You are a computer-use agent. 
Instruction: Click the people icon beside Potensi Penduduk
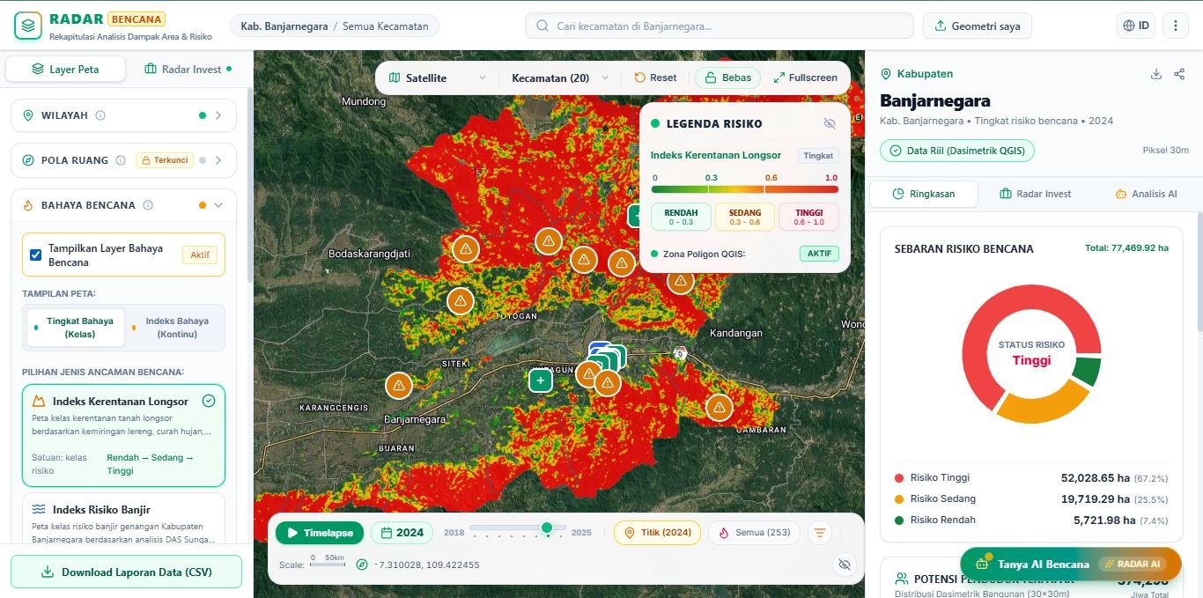click(902, 579)
